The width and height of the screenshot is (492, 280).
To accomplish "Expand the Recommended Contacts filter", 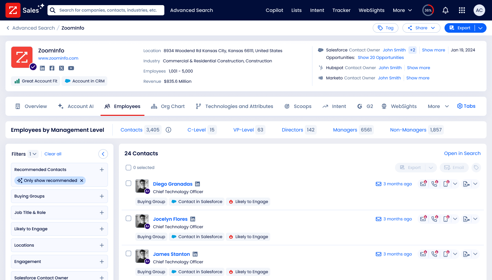I will (101, 170).
